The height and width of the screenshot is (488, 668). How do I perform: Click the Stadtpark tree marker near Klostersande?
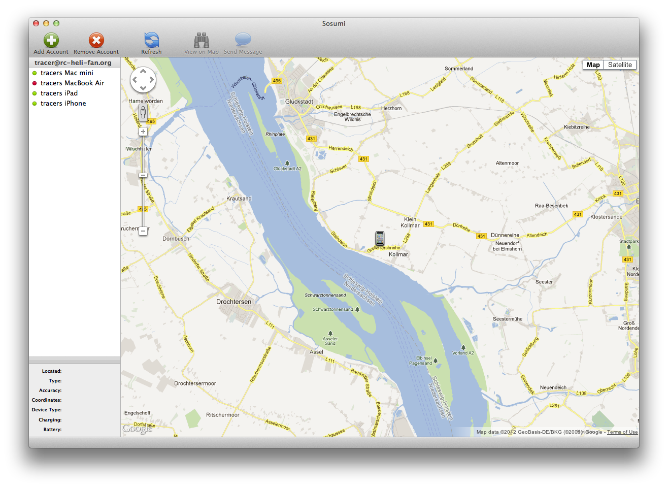click(x=628, y=247)
